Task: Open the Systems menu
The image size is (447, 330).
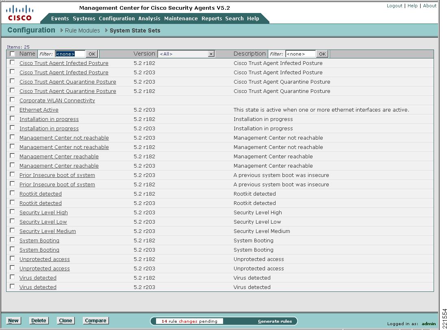Action: (84, 19)
